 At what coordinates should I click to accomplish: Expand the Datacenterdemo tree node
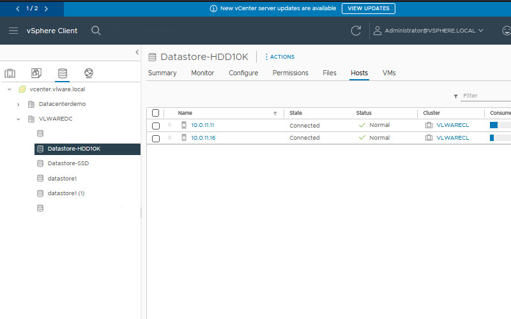(19, 105)
